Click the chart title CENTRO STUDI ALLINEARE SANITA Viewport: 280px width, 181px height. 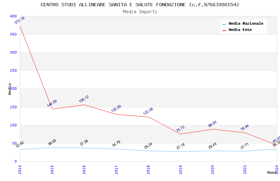click(140, 5)
